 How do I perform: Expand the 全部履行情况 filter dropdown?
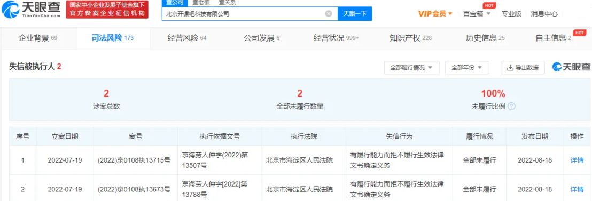tap(409, 68)
